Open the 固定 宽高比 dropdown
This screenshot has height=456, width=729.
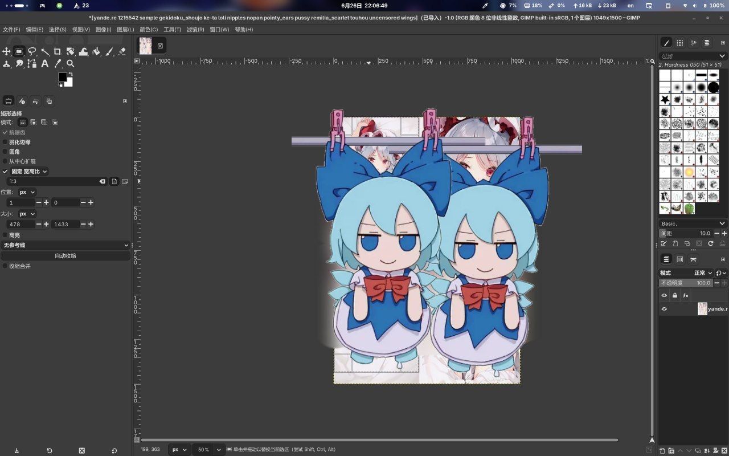[x=30, y=171]
